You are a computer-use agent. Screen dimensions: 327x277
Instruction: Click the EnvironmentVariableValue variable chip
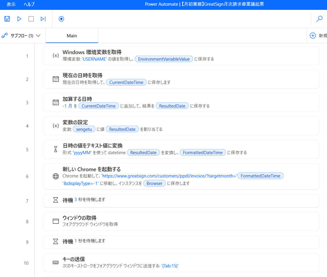pos(164,59)
